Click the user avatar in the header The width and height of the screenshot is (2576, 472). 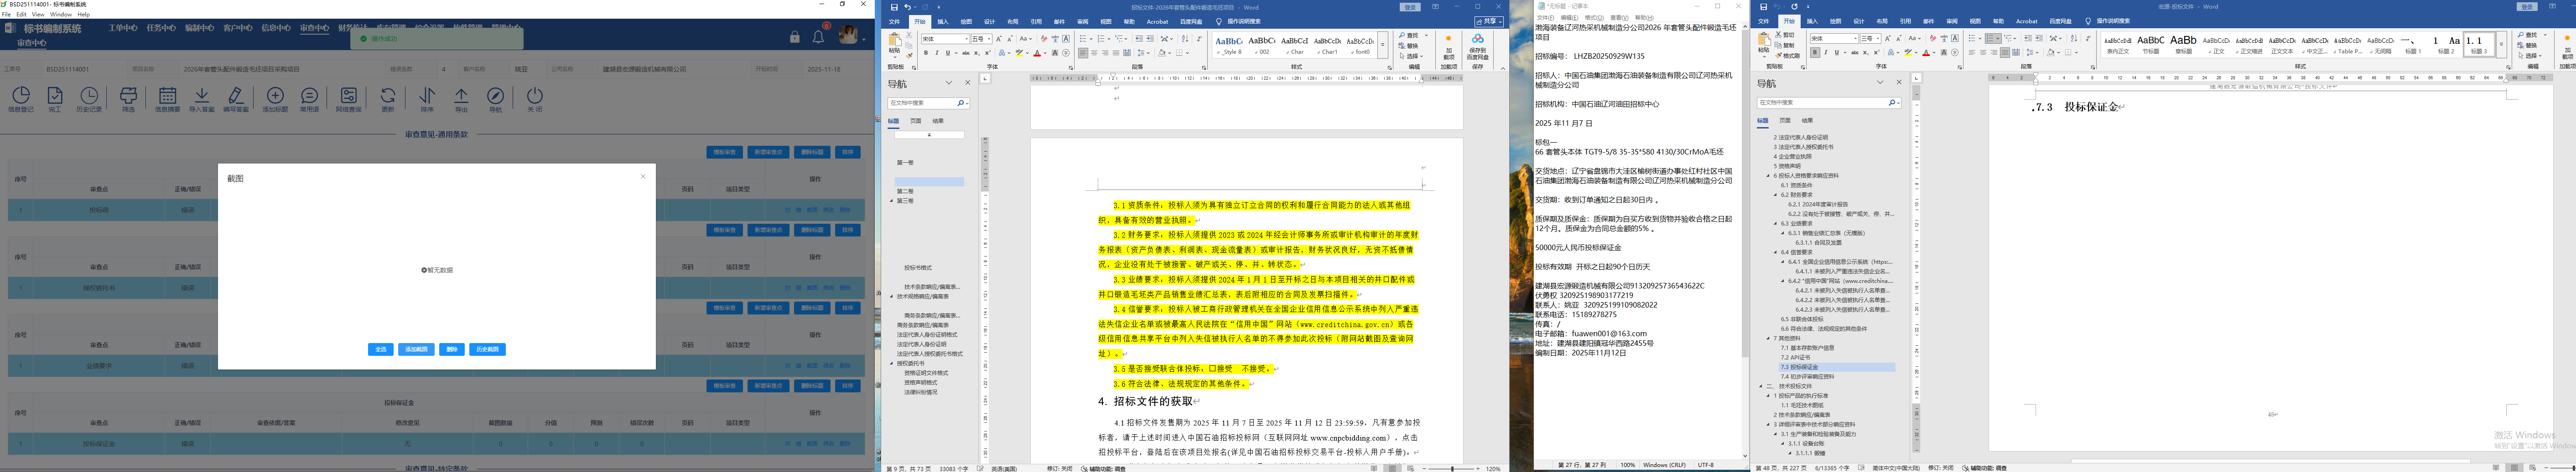tap(847, 36)
